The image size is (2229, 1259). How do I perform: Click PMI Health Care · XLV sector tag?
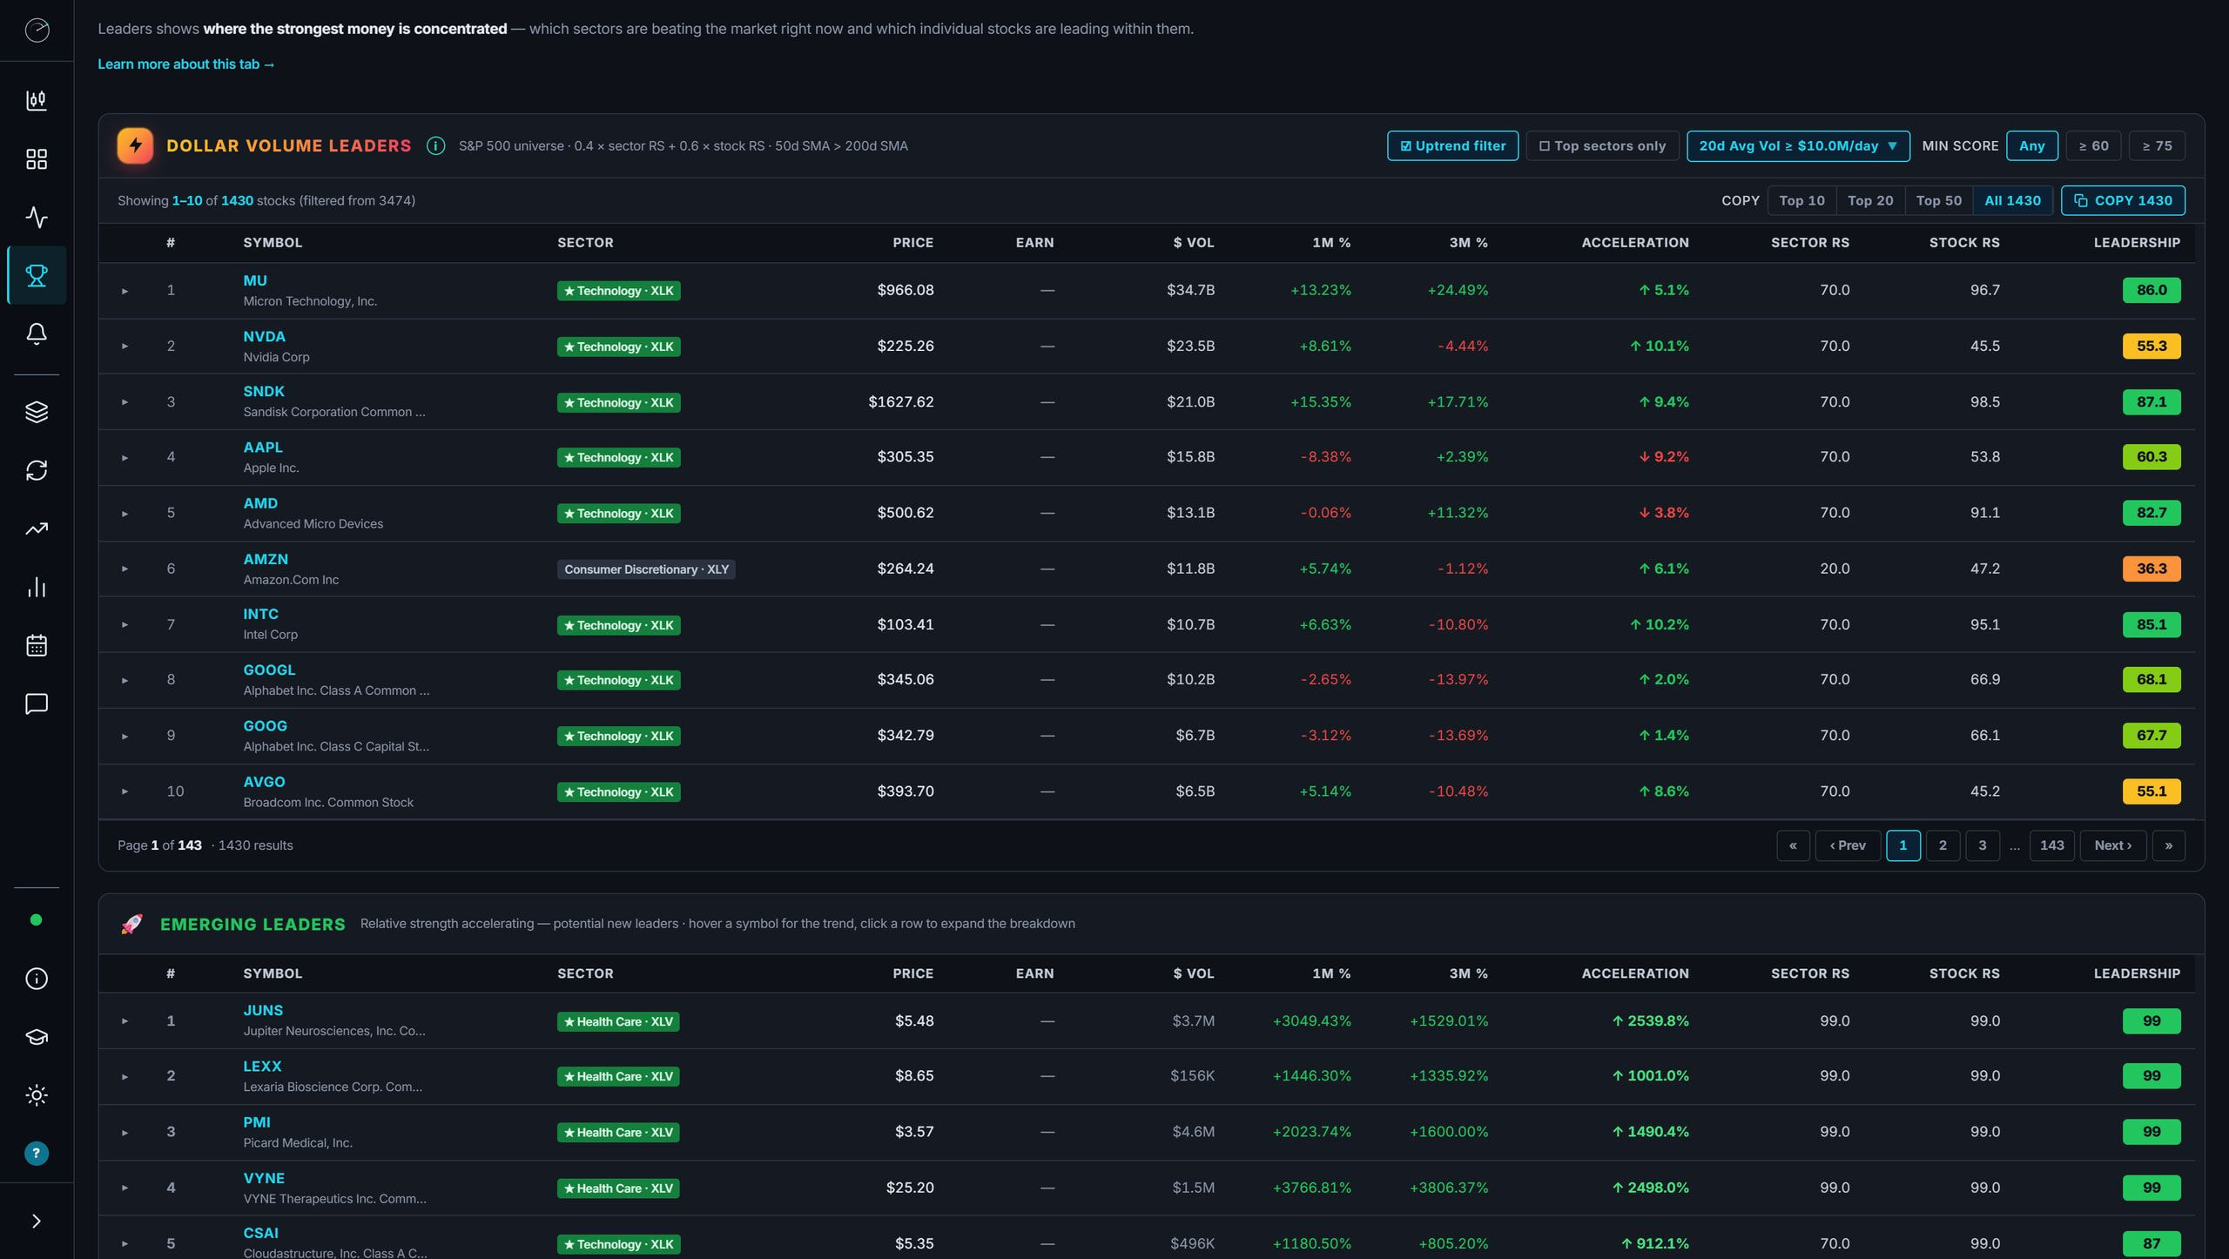tap(618, 1133)
